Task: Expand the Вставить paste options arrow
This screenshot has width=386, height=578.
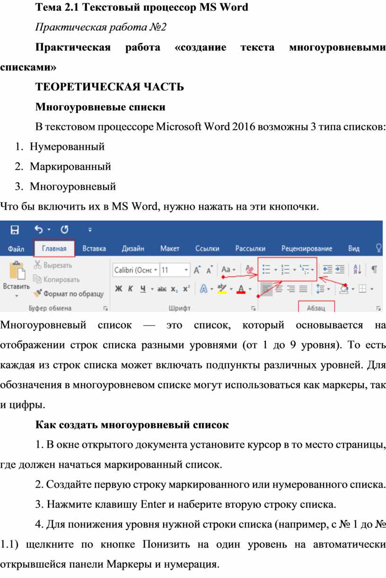Action: [16, 295]
